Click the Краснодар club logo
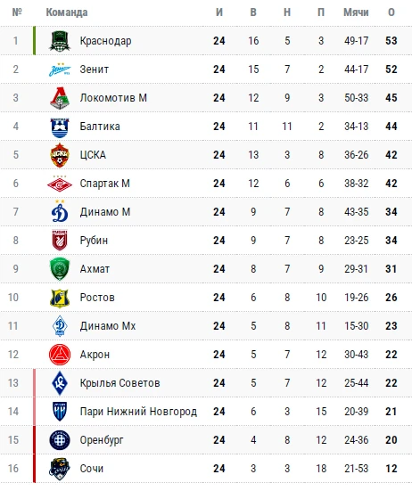The width and height of the screenshot is (412, 491). pos(60,41)
